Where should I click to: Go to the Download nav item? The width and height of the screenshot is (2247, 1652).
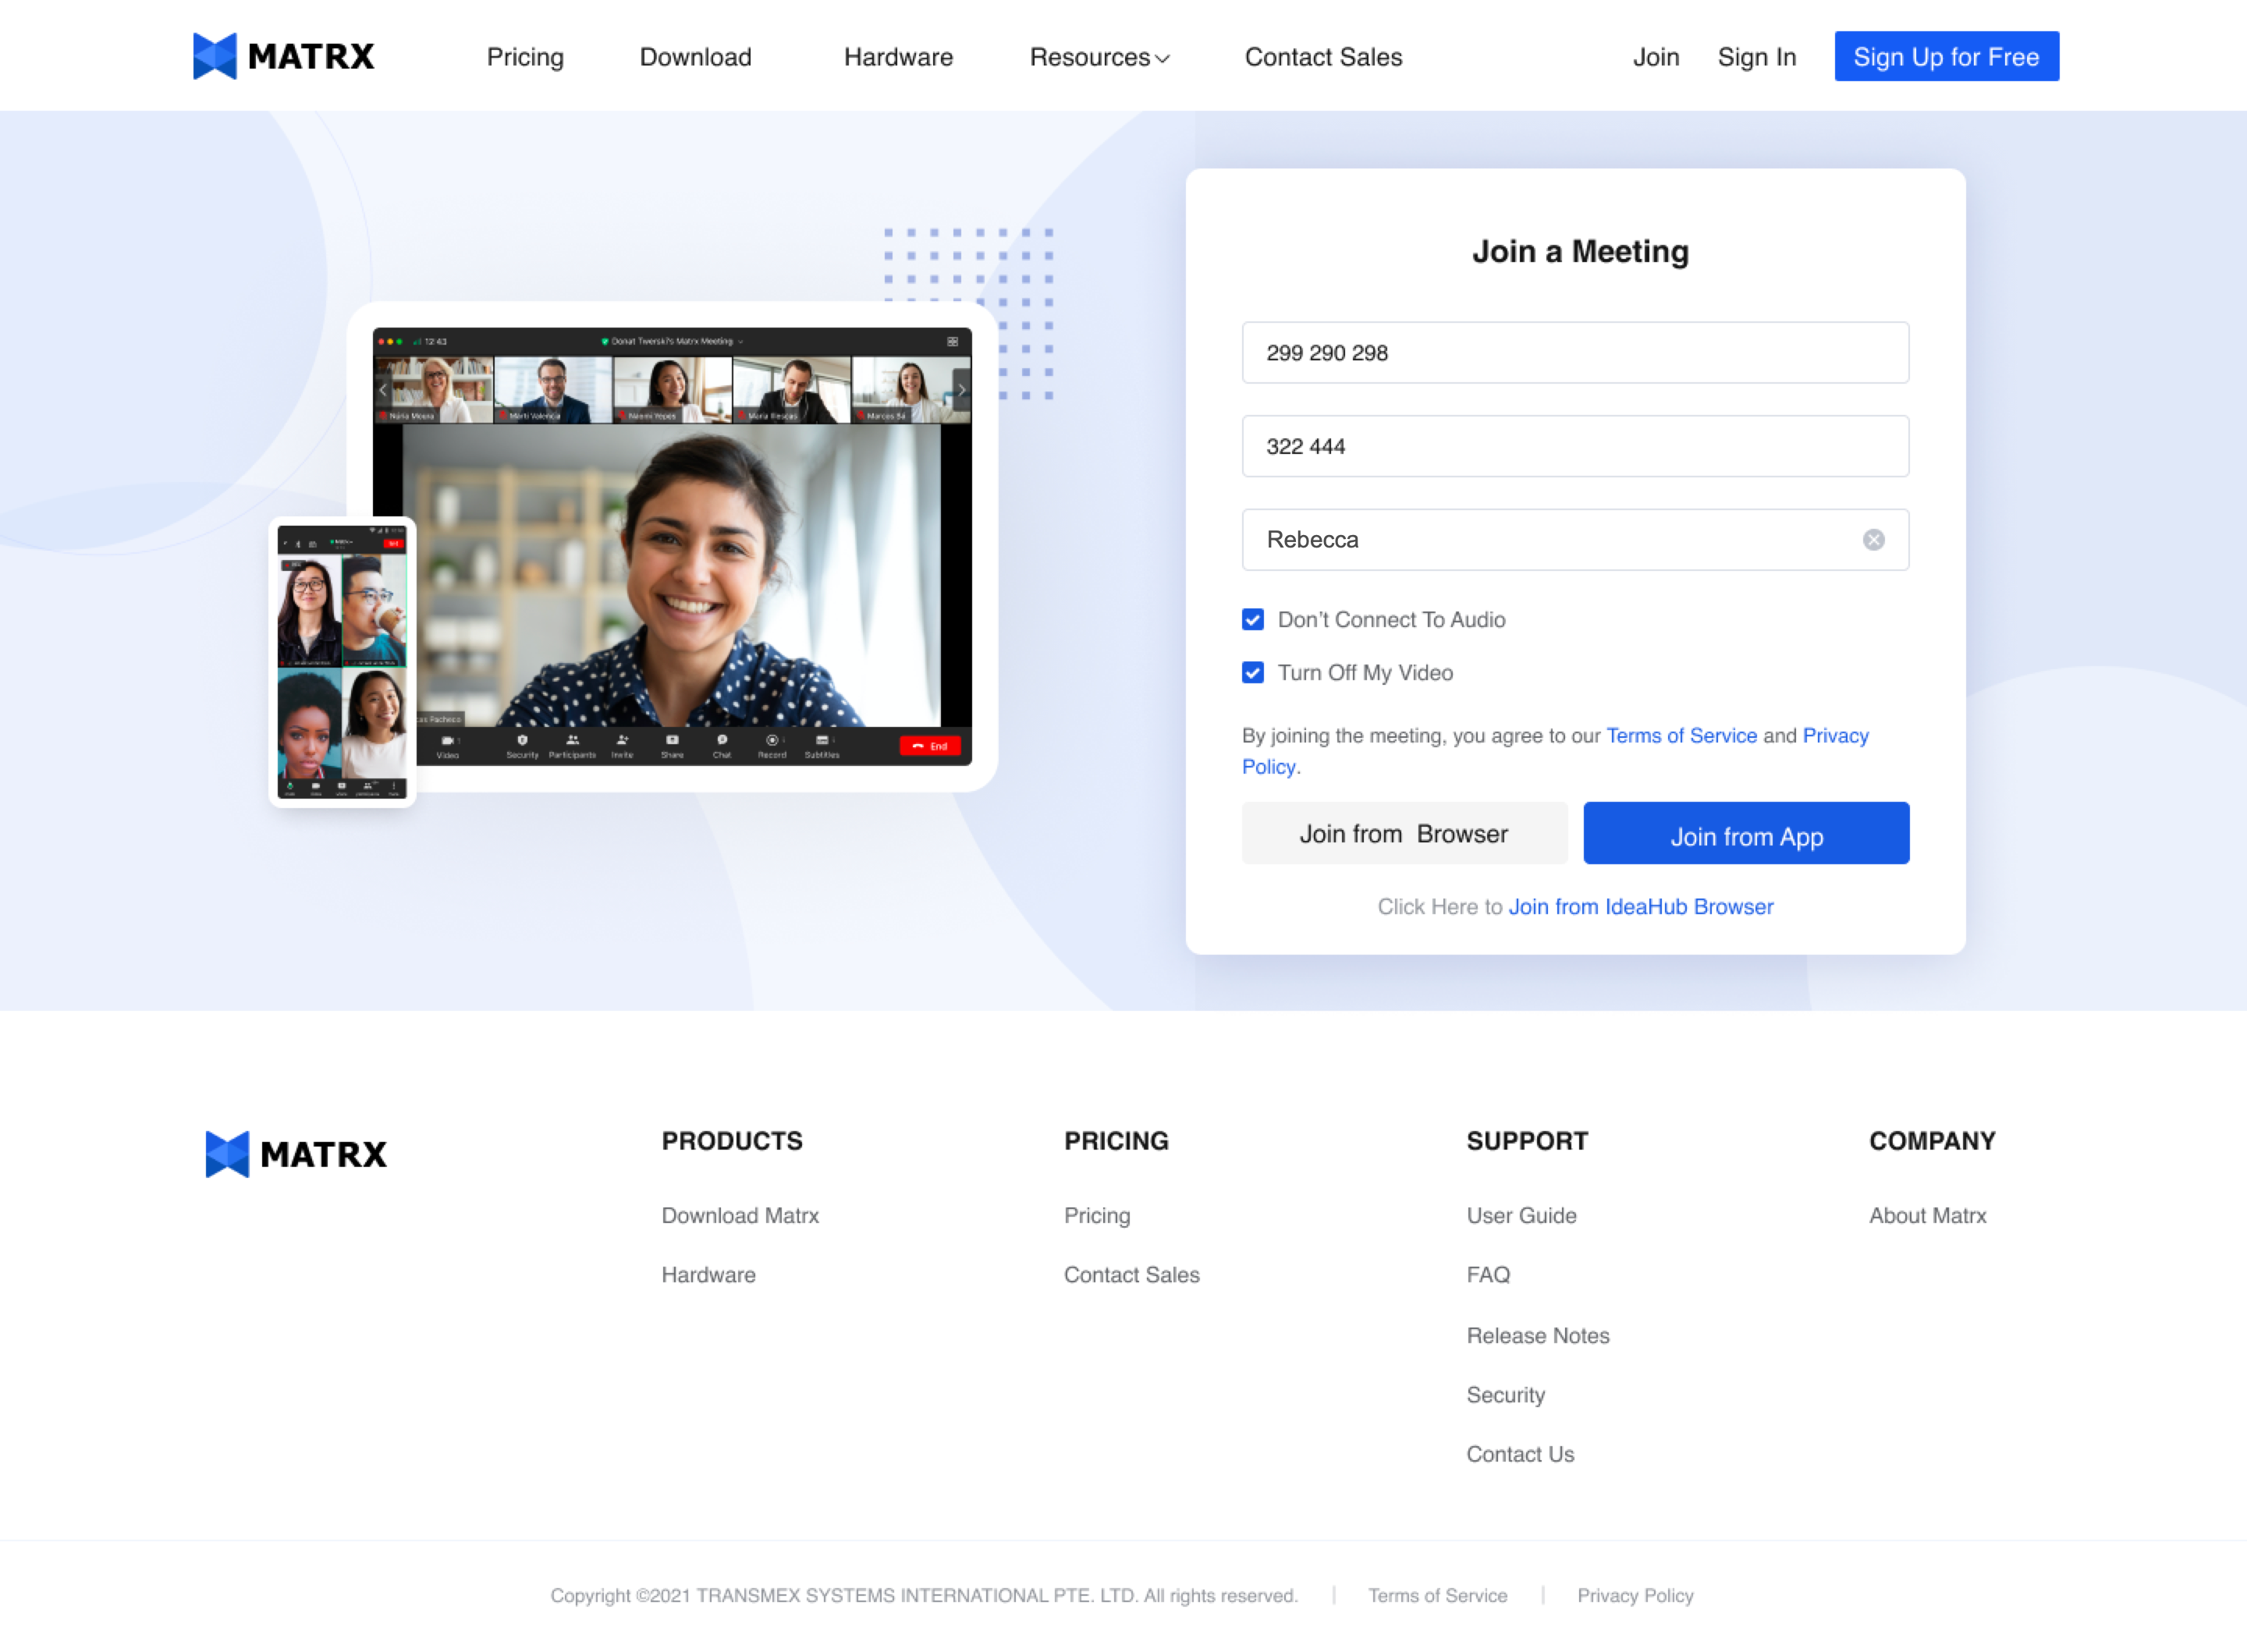point(695,57)
